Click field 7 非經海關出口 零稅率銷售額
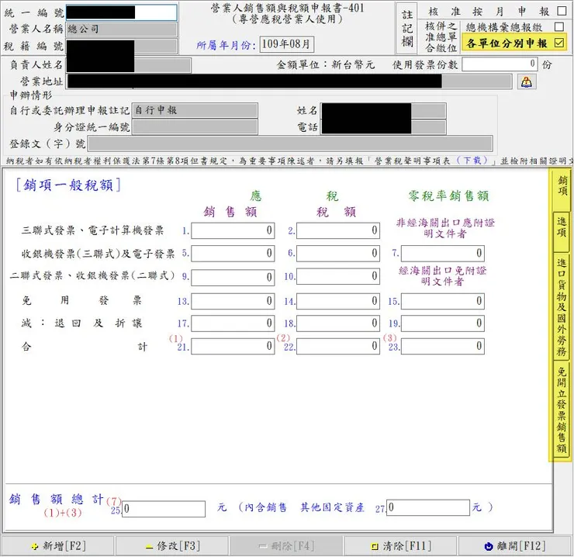This screenshot has height=557, width=574. pos(443,254)
